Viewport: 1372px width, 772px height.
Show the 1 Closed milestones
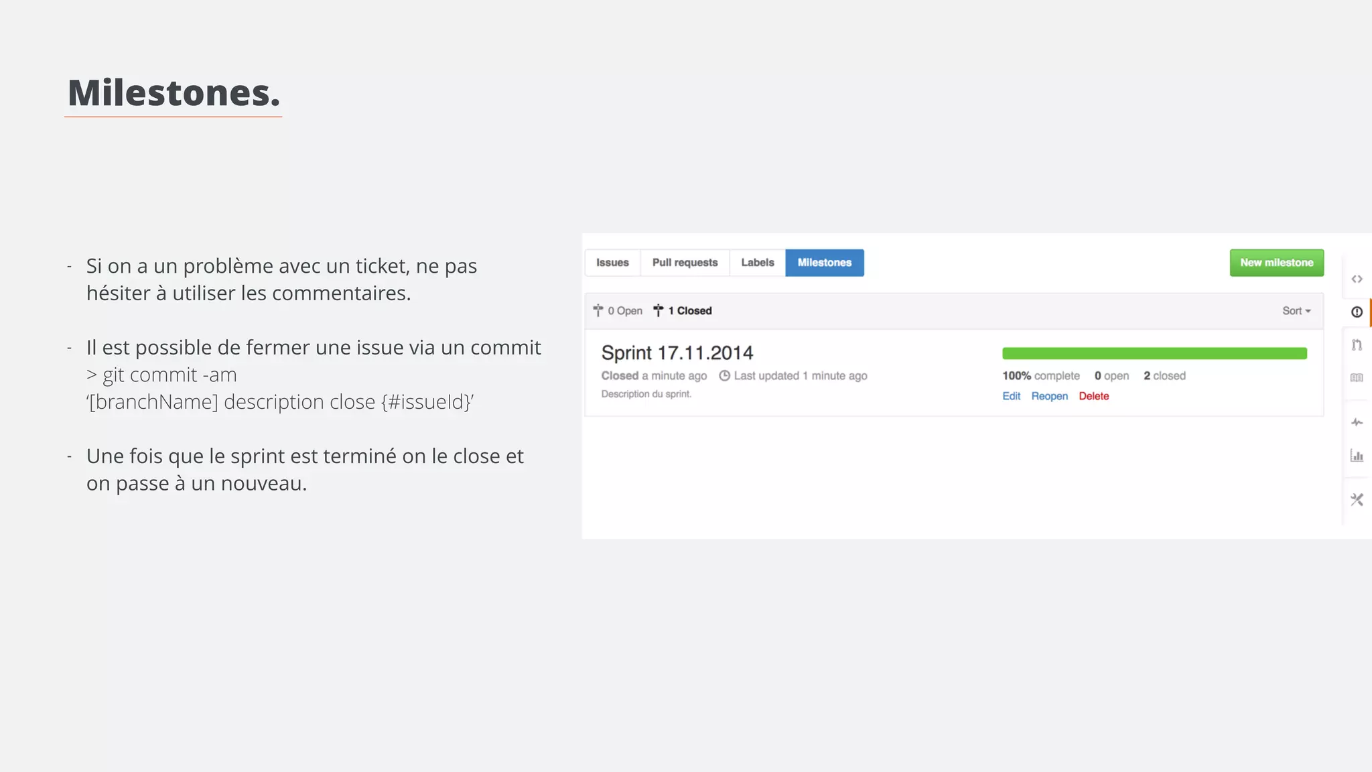[683, 311]
